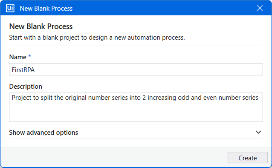This screenshot has height=168, width=272.
Task: Click the Description field label
Action: [x=26, y=87]
